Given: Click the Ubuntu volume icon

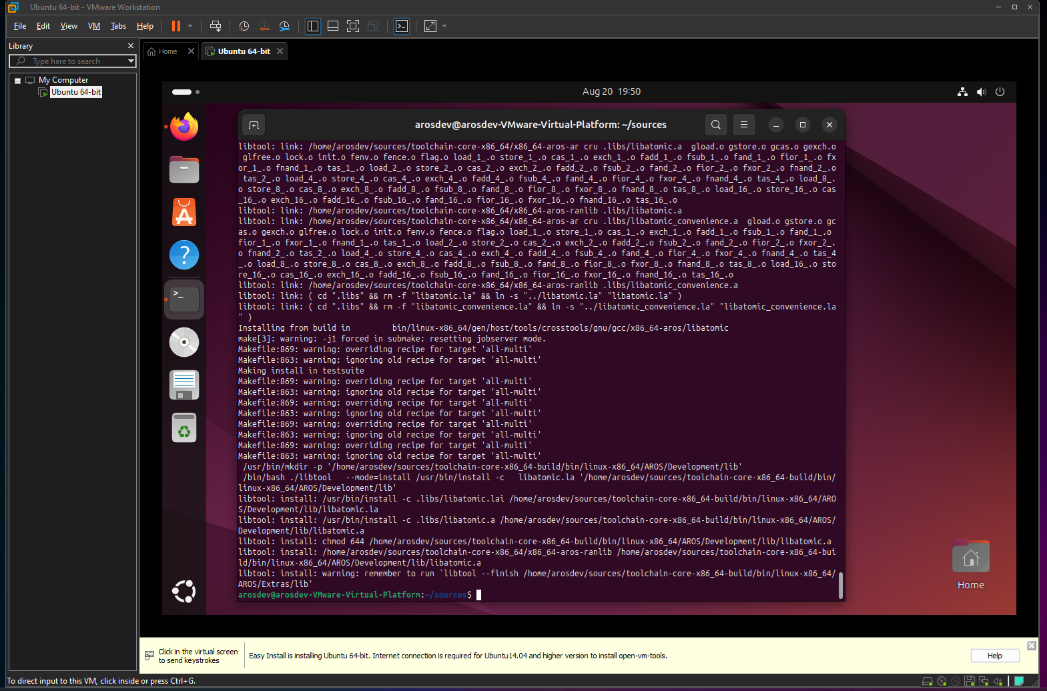Looking at the screenshot, I should (981, 92).
